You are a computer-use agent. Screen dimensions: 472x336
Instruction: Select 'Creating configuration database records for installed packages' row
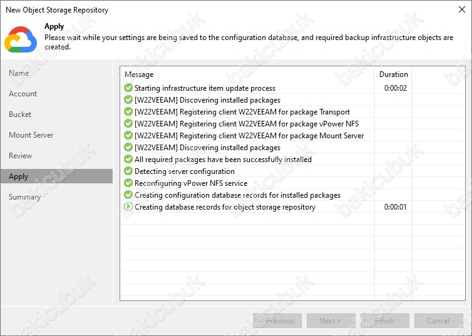[292, 195]
